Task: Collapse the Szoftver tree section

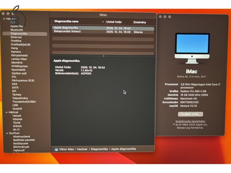Action: click(7, 133)
